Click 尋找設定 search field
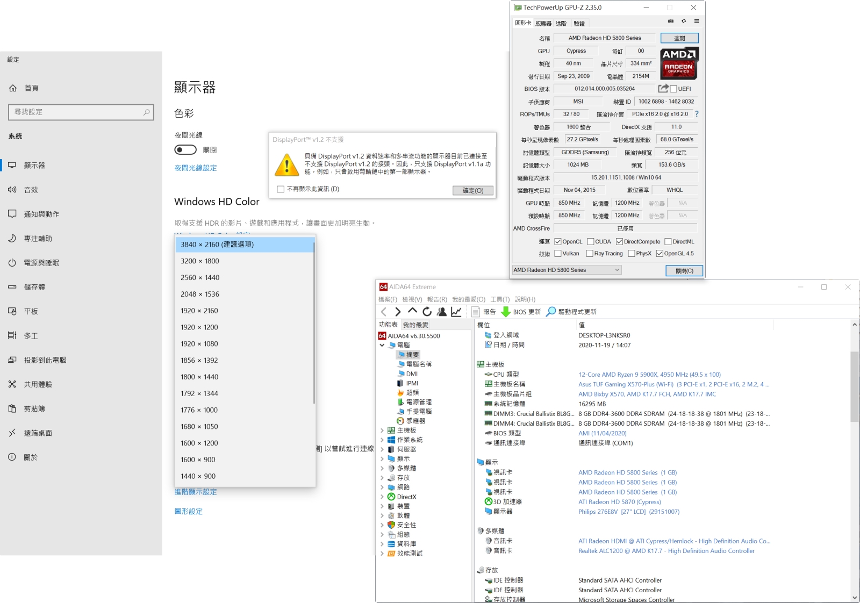 coord(81,112)
